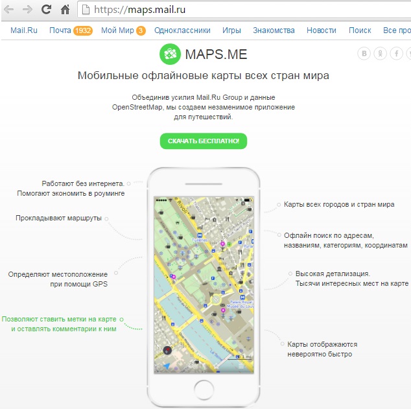Share via Facebook icon
The height and width of the screenshot is (409, 411).
click(396, 53)
